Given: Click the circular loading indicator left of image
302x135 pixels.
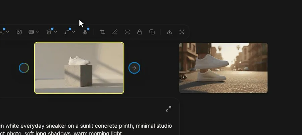Looking at the screenshot, I should click(x=24, y=68).
